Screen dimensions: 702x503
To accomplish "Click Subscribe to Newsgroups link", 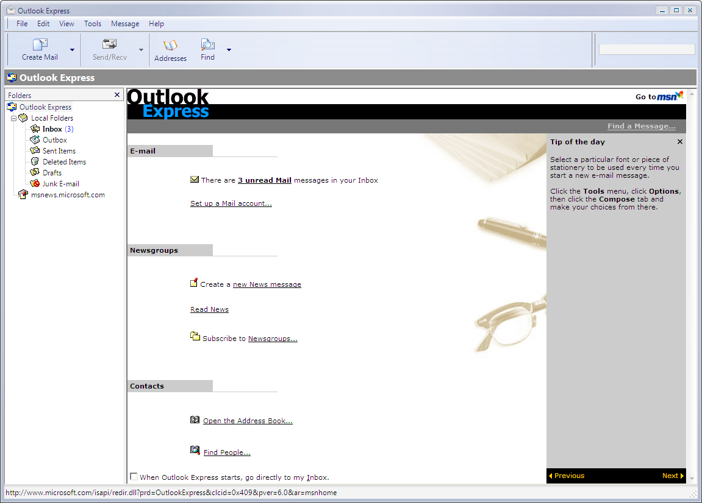I will [273, 339].
